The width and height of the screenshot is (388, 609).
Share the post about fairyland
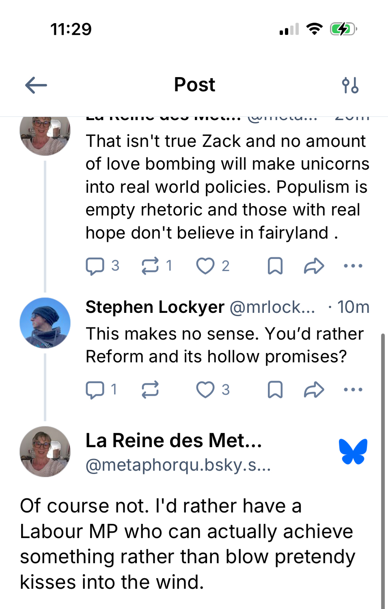pos(314,266)
